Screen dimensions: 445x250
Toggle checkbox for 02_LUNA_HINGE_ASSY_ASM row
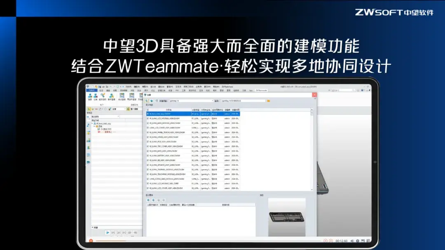tap(148, 137)
